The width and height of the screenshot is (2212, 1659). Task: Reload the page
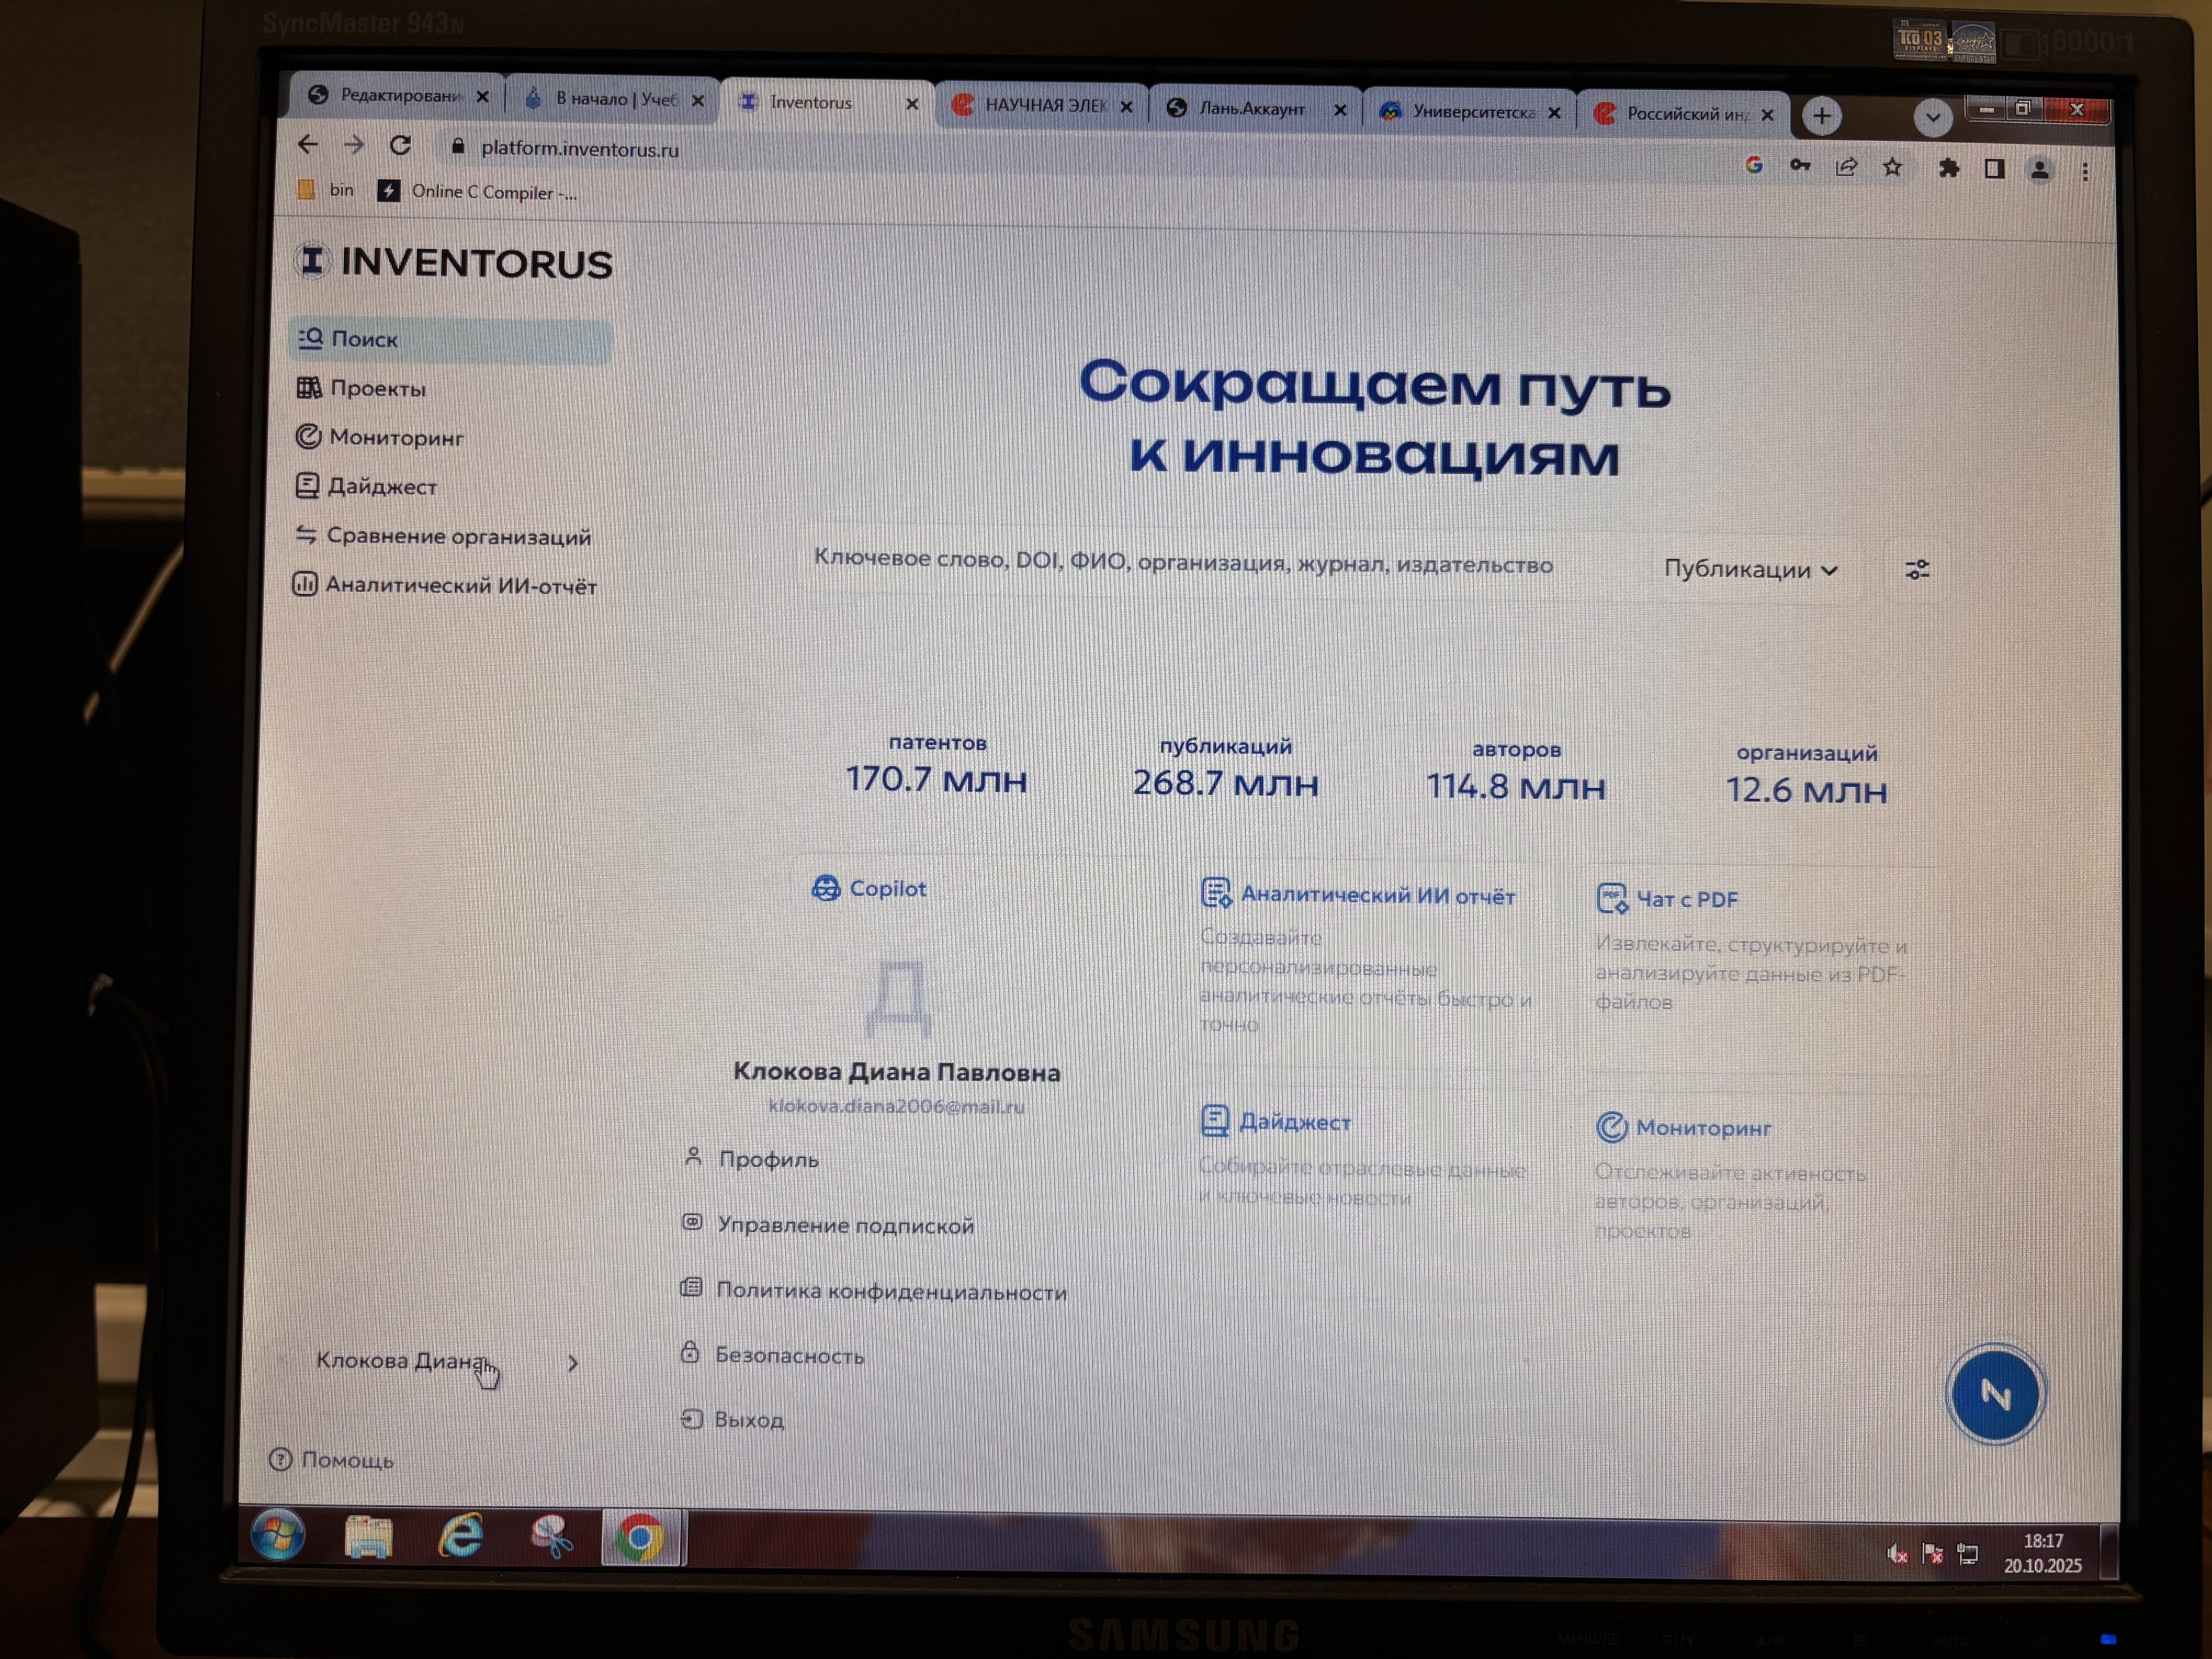pos(400,146)
